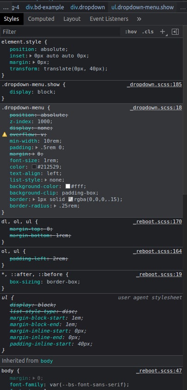The image size is (187, 390).
Task: Expand the inset shorthand triangle
Action: (x=31, y=56)
